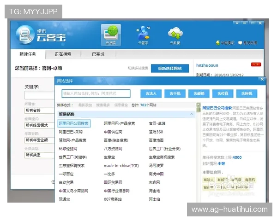This screenshot has height=221, width=277.
Task: Click the 云客宝 magnifier logo
Action: pos(25,35)
